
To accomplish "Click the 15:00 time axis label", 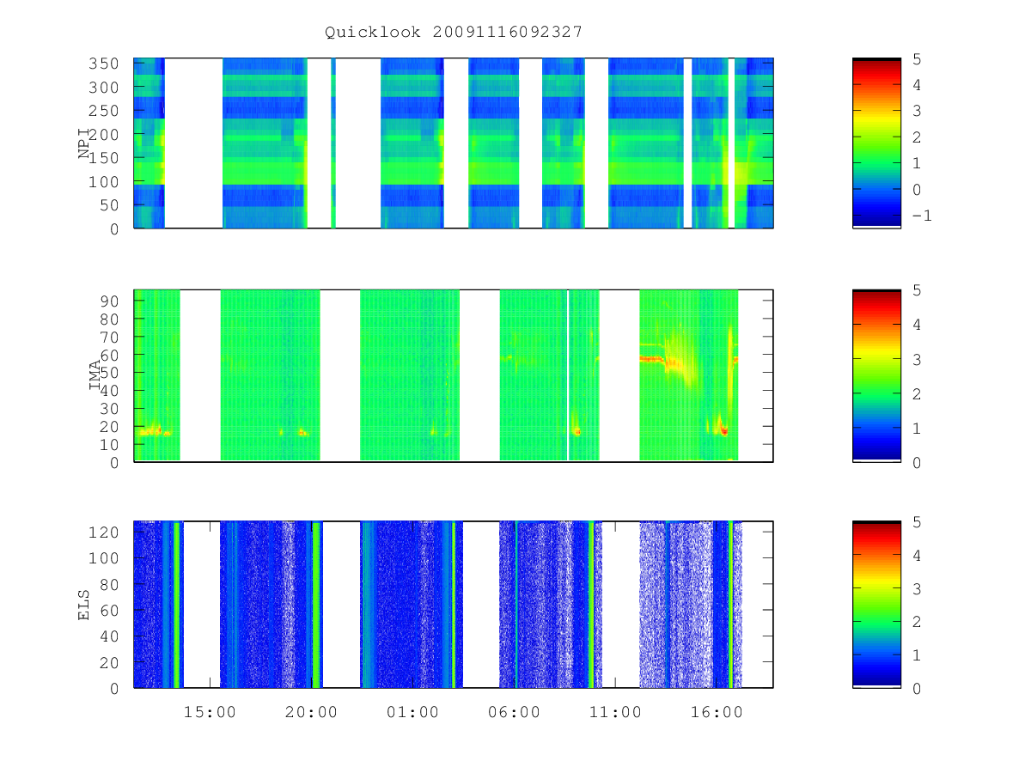I will (x=210, y=712).
